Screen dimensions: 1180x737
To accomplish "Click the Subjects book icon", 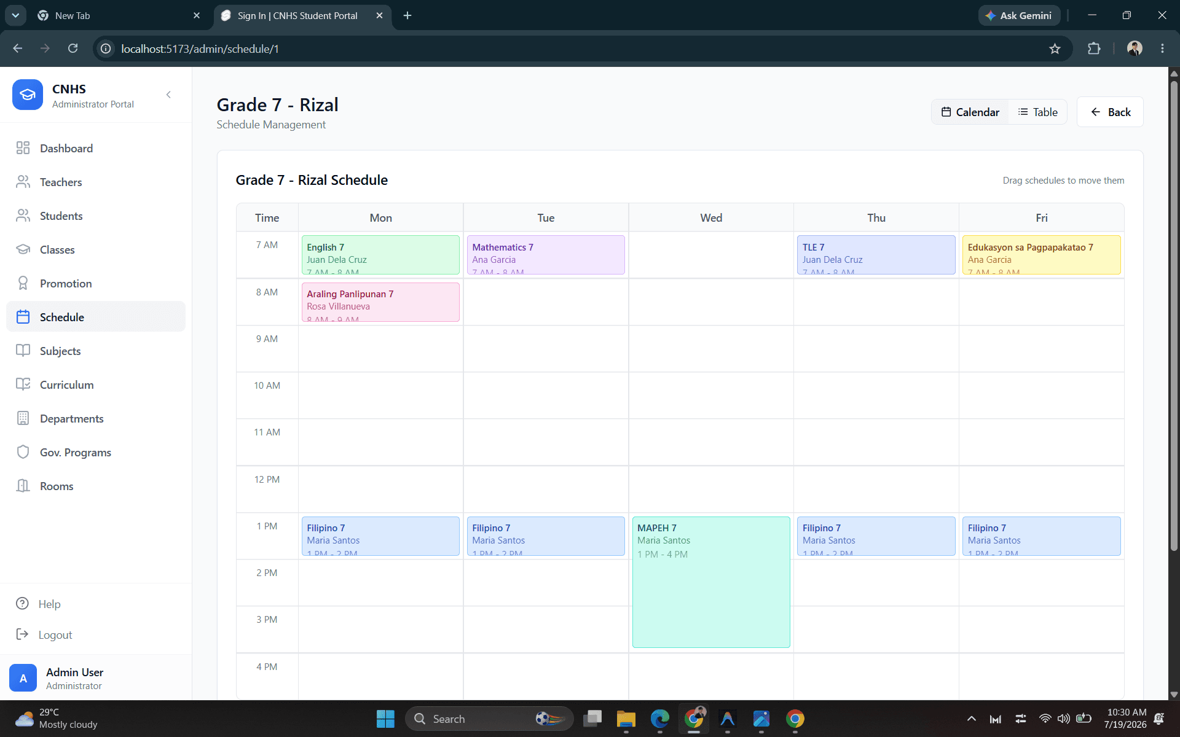I will pyautogui.click(x=23, y=351).
